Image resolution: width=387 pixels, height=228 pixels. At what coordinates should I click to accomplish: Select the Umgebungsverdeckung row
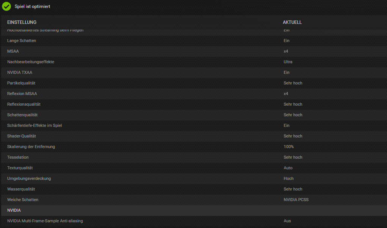tap(194, 178)
